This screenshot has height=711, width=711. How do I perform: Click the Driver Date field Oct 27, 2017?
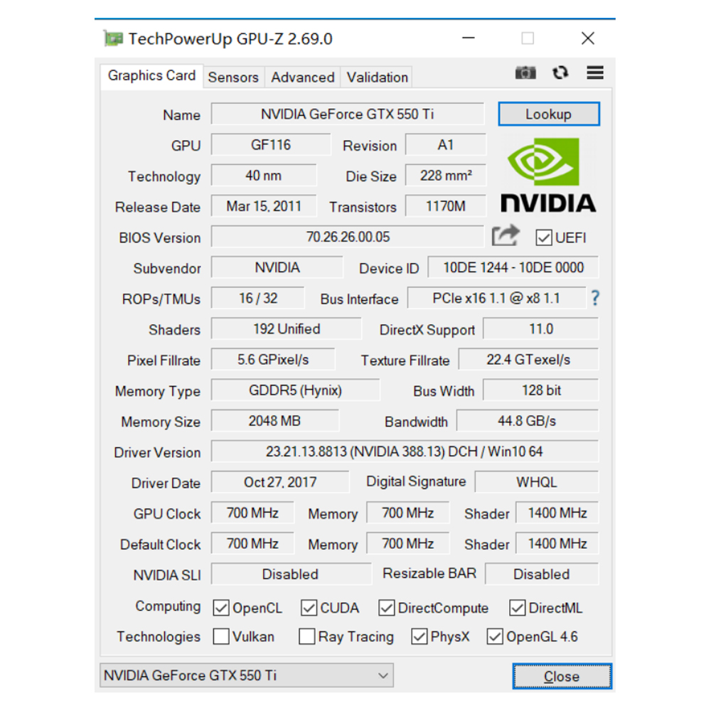click(x=280, y=482)
